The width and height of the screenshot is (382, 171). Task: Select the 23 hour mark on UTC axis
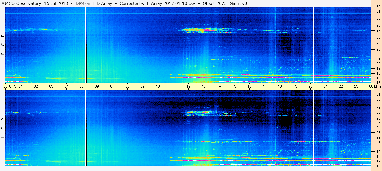356,86
